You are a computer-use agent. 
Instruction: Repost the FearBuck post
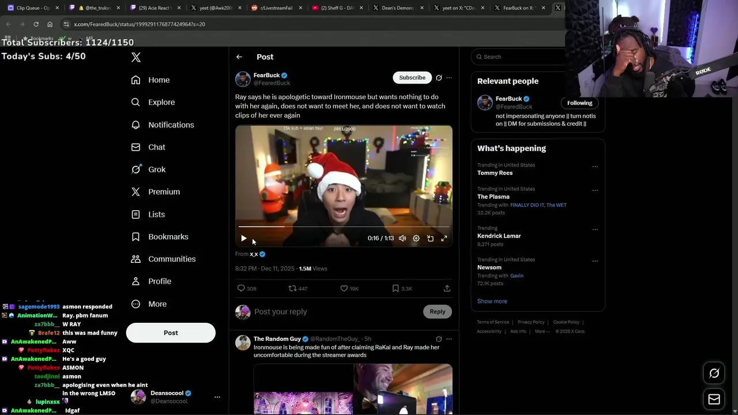(x=292, y=288)
